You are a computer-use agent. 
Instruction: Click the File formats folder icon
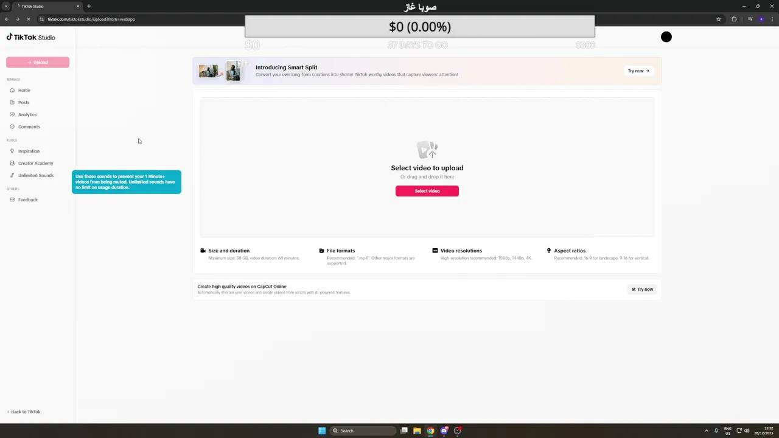tap(321, 251)
